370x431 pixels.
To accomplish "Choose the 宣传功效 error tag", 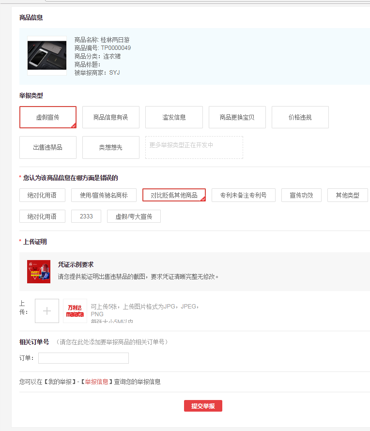I will point(301,195).
